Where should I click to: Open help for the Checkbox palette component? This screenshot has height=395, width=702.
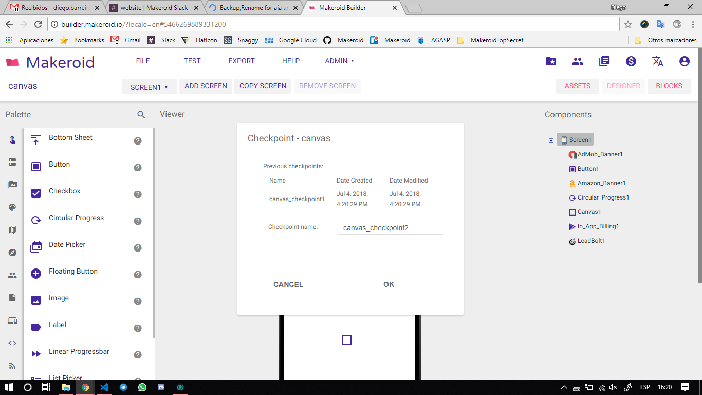(138, 194)
